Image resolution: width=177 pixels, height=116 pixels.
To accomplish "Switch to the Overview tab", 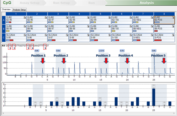I will point(6,10).
